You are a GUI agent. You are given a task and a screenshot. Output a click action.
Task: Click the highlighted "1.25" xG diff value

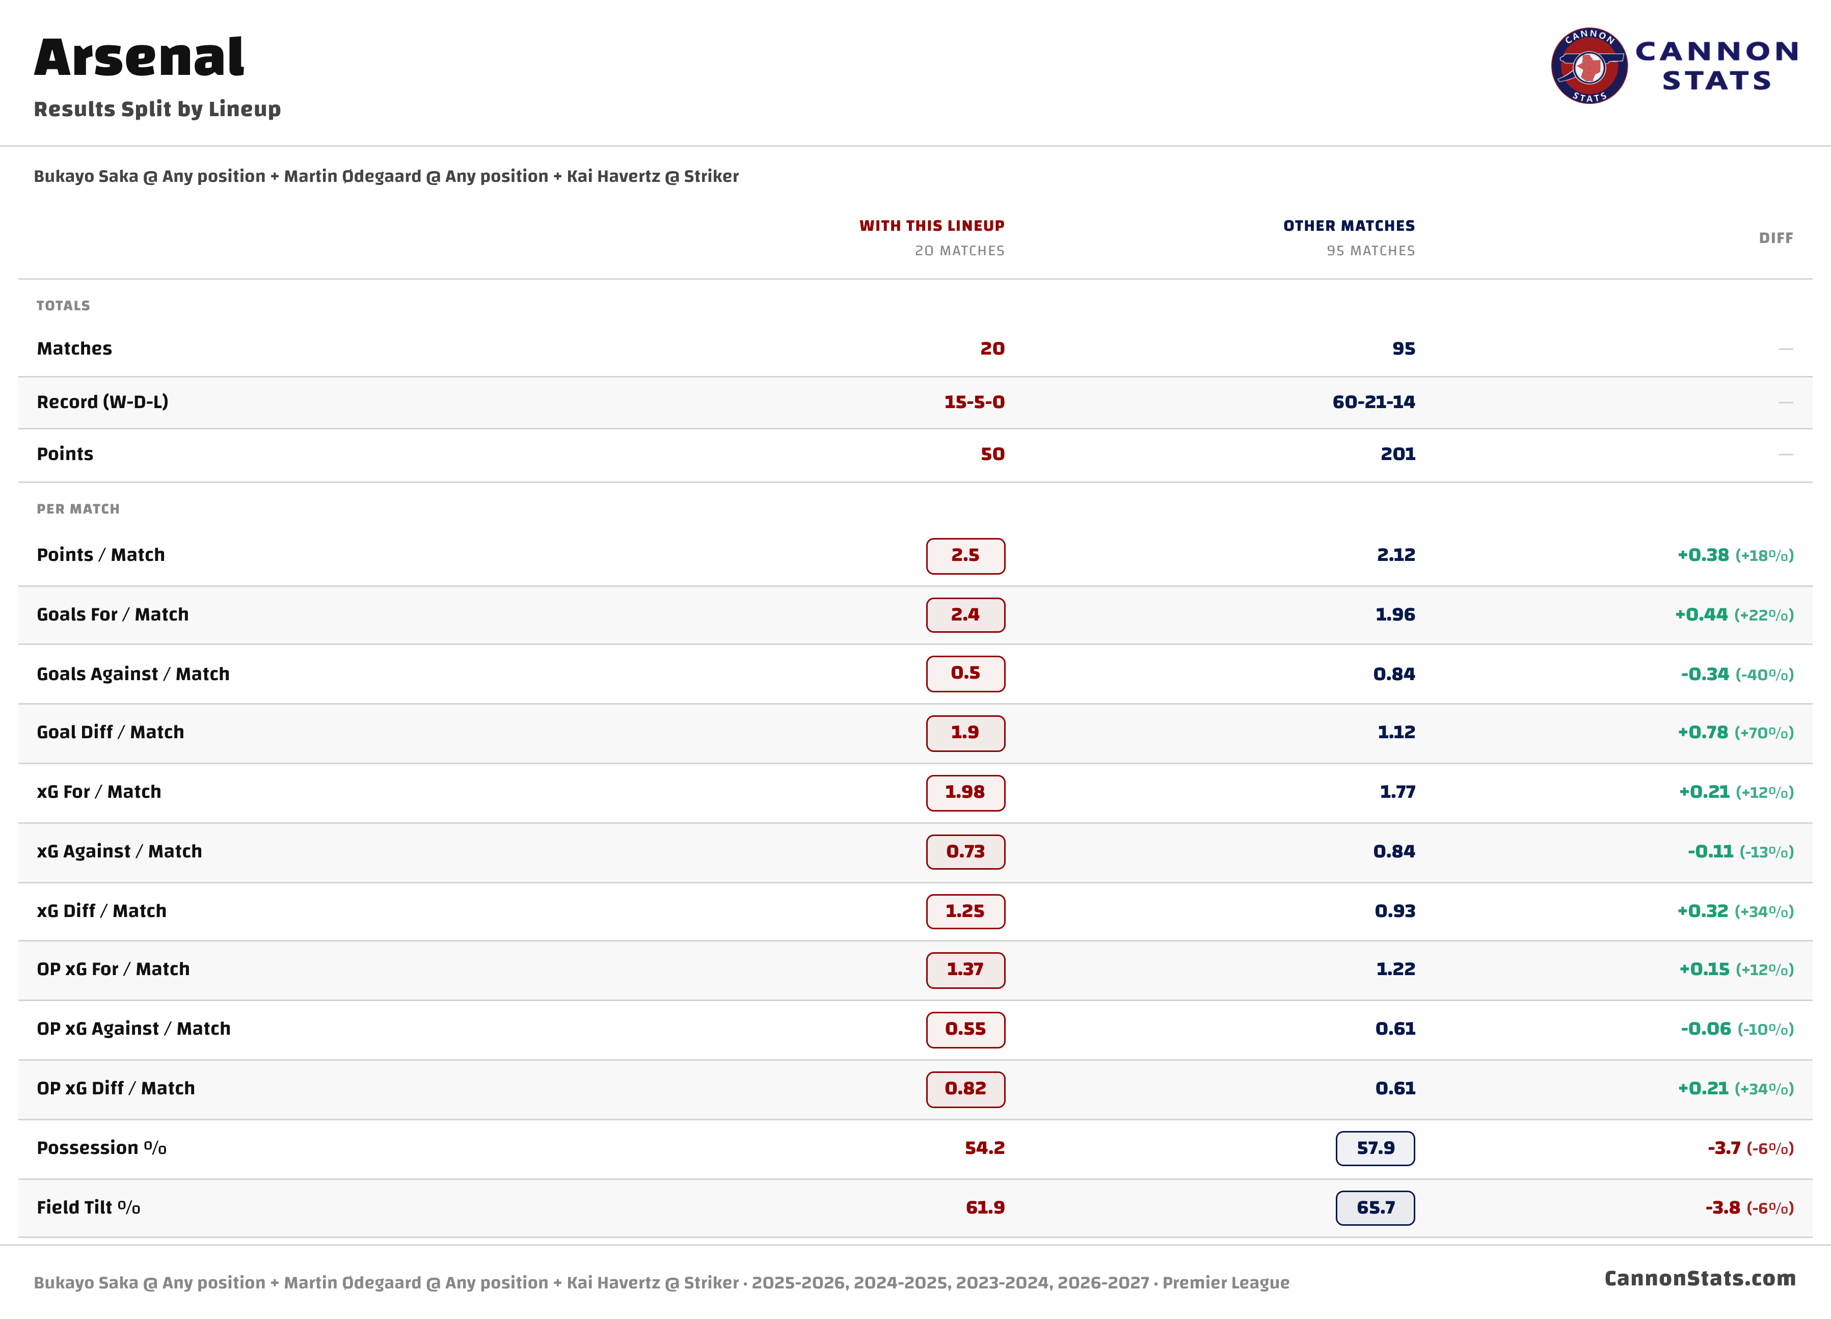coord(965,912)
